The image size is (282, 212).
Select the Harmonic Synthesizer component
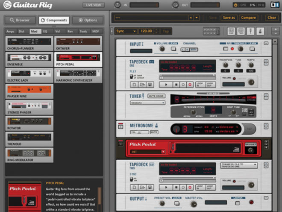(x=78, y=76)
